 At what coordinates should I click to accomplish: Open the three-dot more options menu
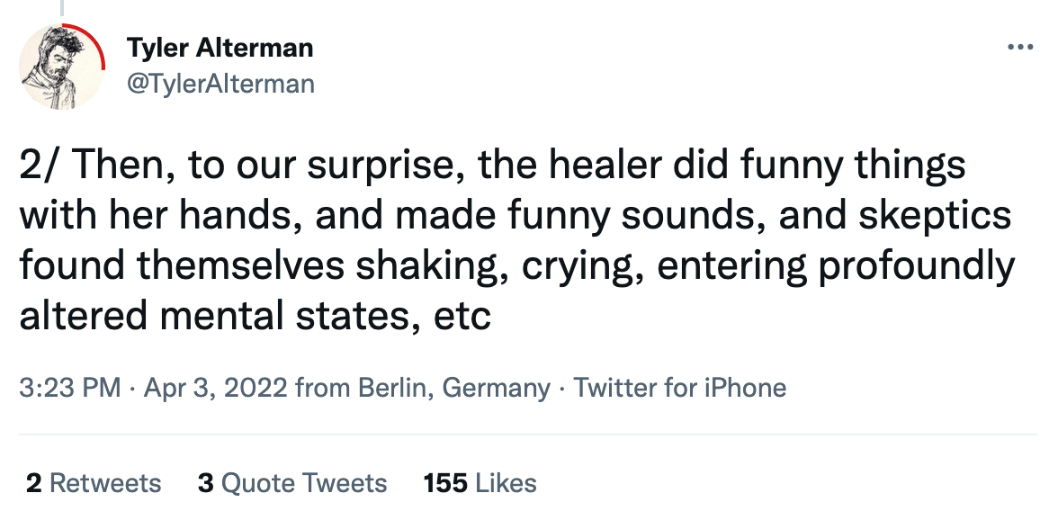pyautogui.click(x=1019, y=47)
